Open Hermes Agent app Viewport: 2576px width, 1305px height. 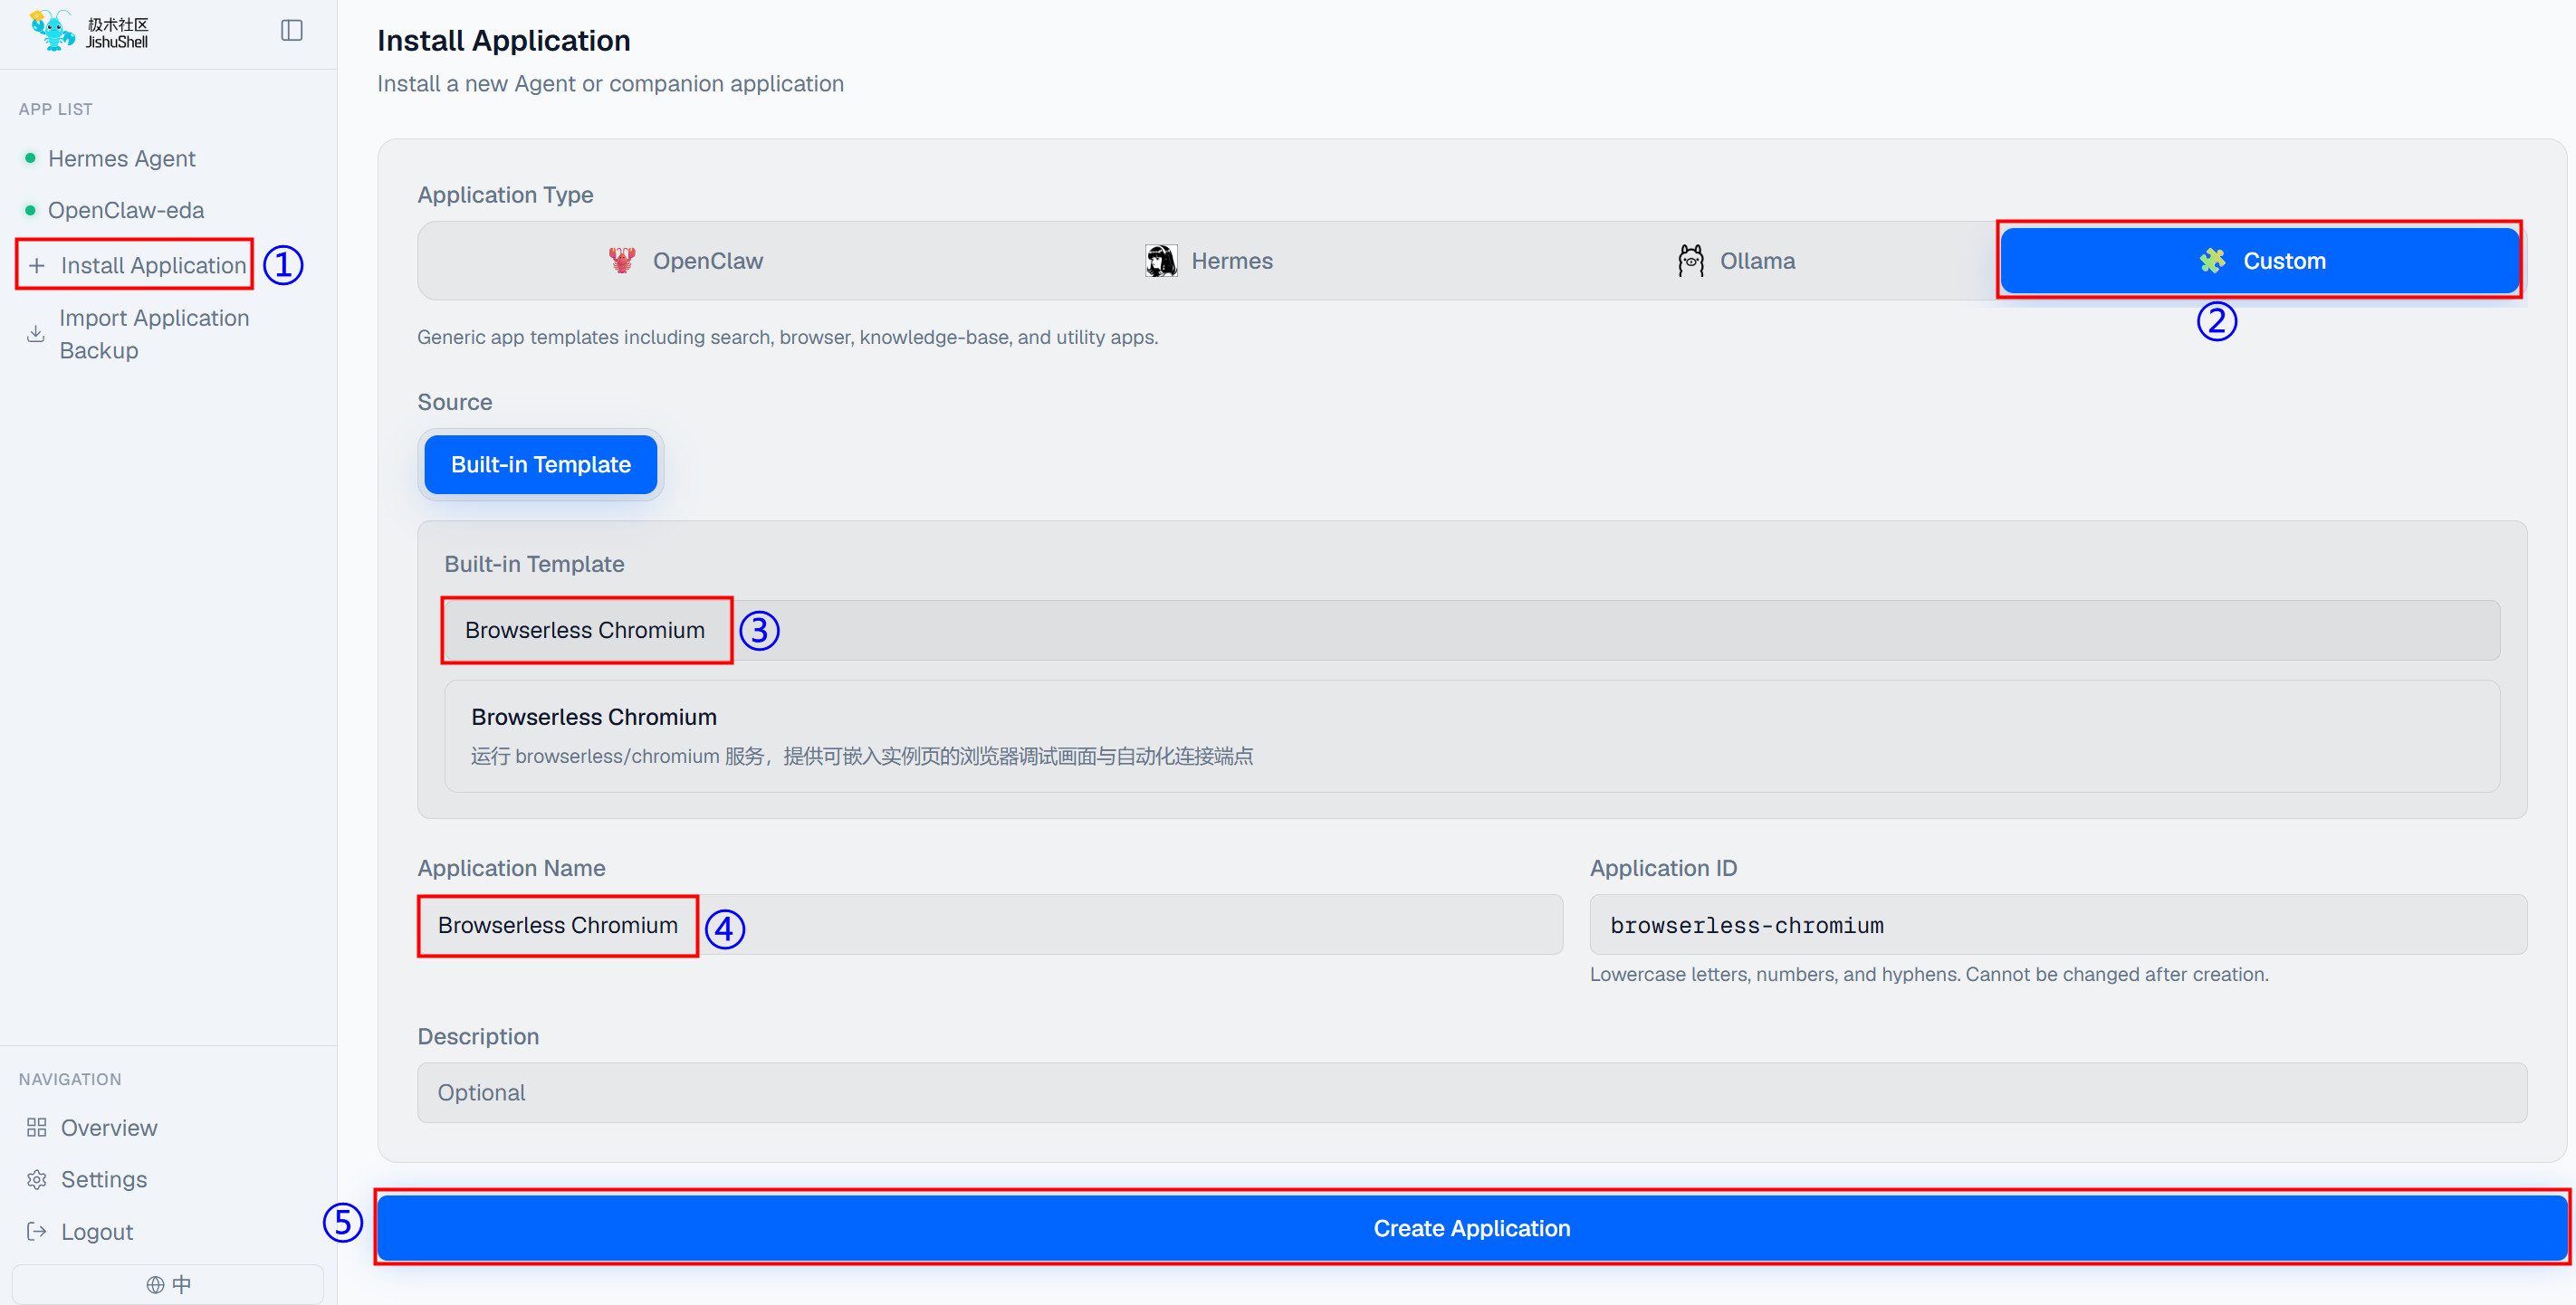point(122,157)
